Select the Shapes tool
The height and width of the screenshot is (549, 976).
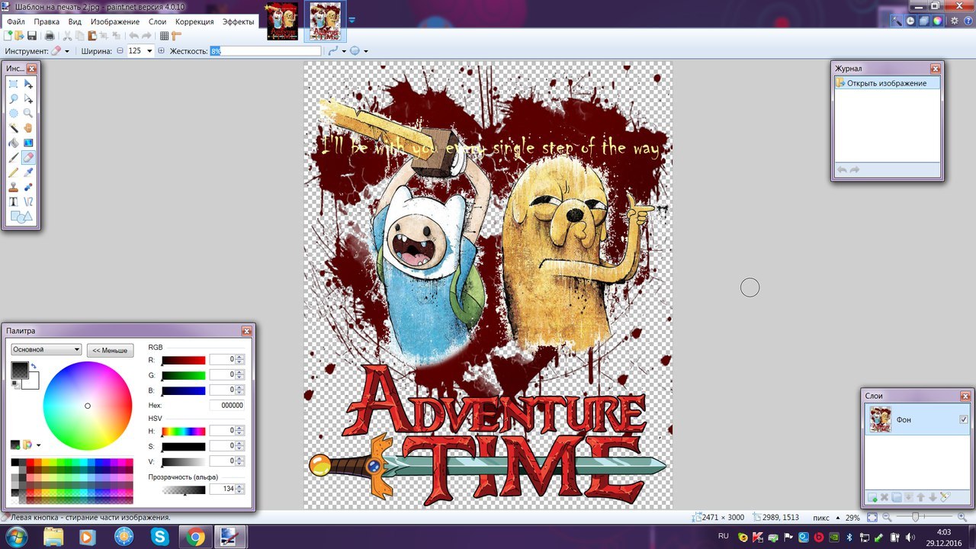(x=21, y=217)
